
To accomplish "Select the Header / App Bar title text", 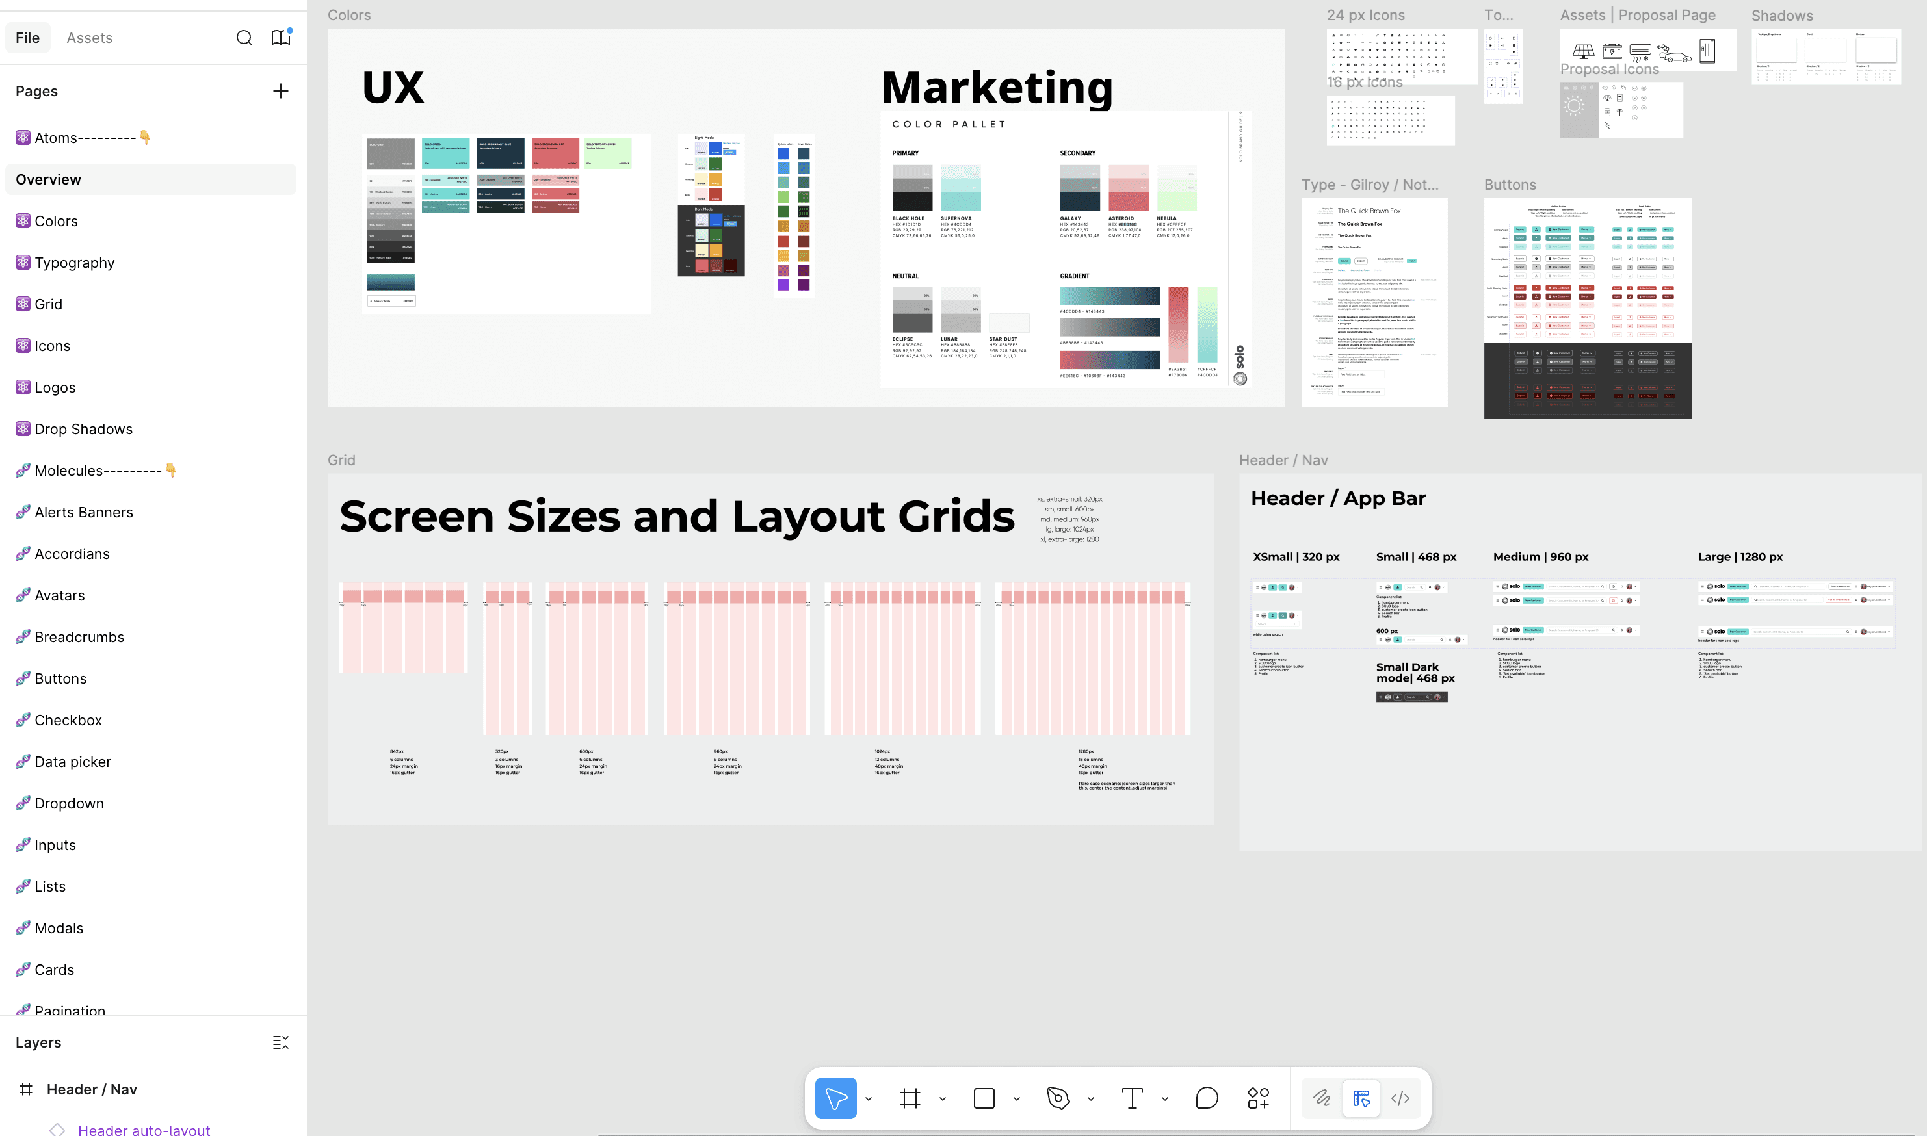I will pyautogui.click(x=1338, y=498).
